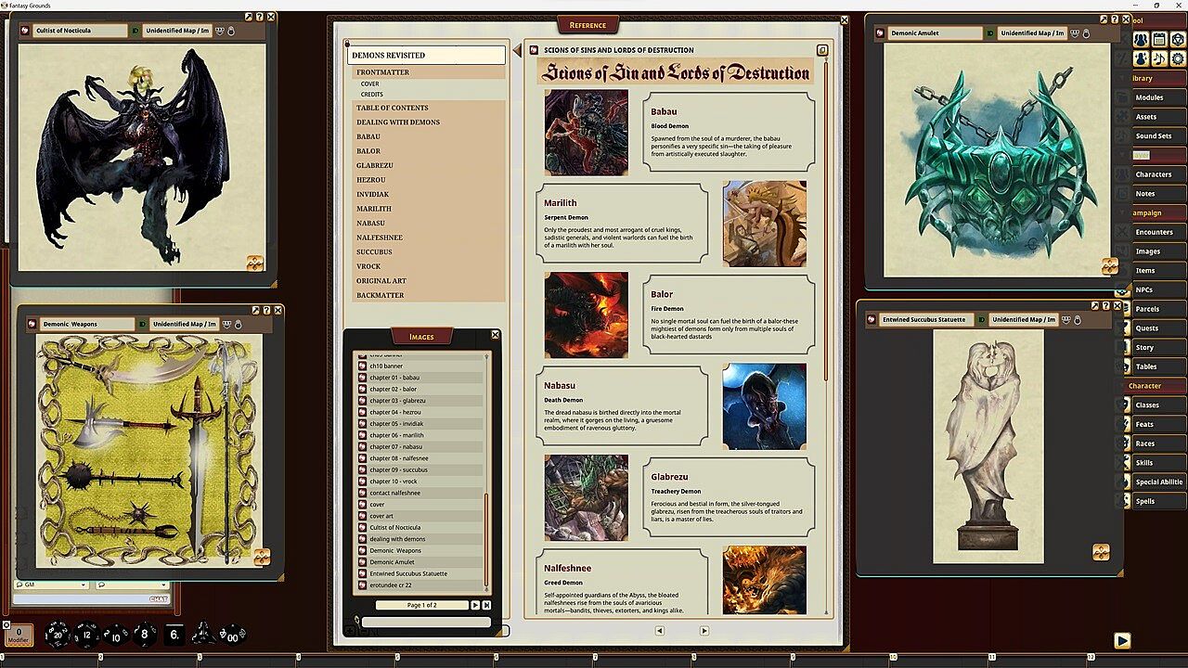Image resolution: width=1188 pixels, height=668 pixels.
Task: Roll the d4 pyramid die
Action: pyautogui.click(x=202, y=635)
